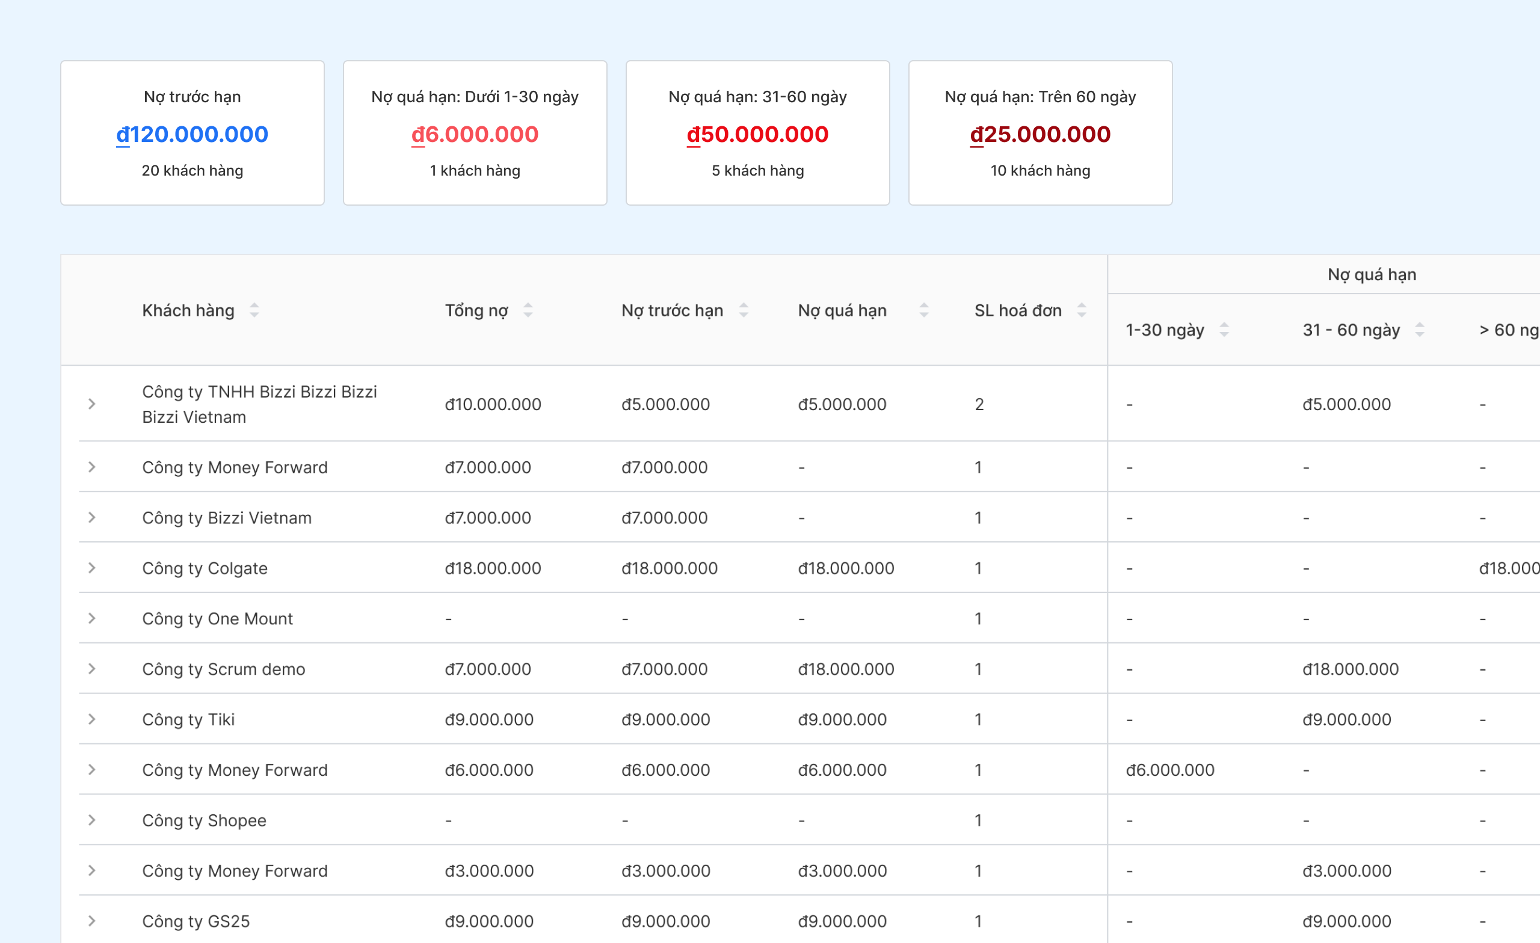Select the Công ty Scrum demo name

point(224,669)
